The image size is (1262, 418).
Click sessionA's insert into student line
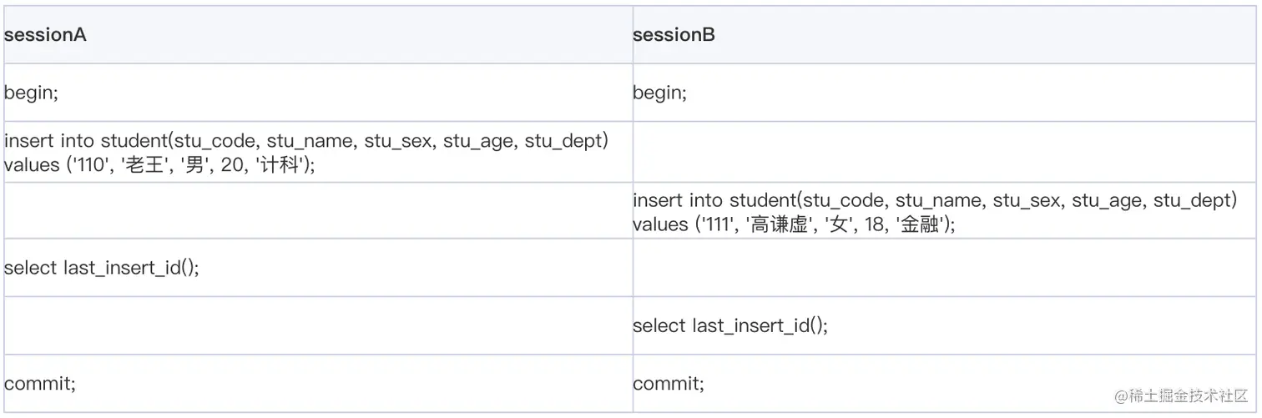coord(305,142)
